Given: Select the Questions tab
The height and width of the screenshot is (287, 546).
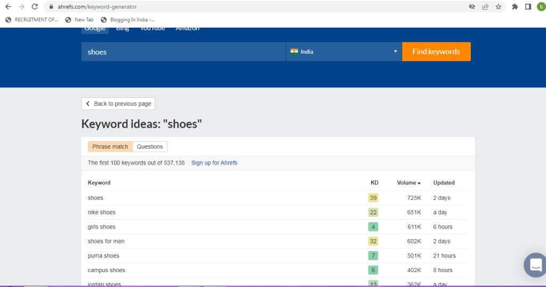Looking at the screenshot, I should click(x=150, y=146).
